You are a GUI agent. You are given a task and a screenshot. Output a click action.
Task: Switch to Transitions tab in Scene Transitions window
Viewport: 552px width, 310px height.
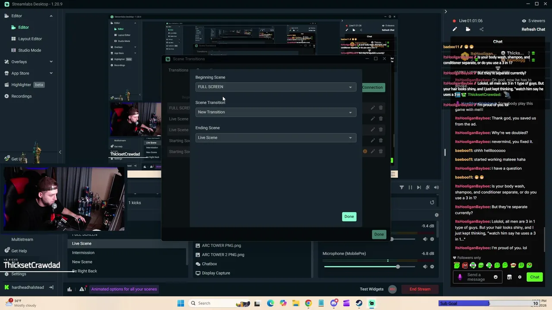178,70
